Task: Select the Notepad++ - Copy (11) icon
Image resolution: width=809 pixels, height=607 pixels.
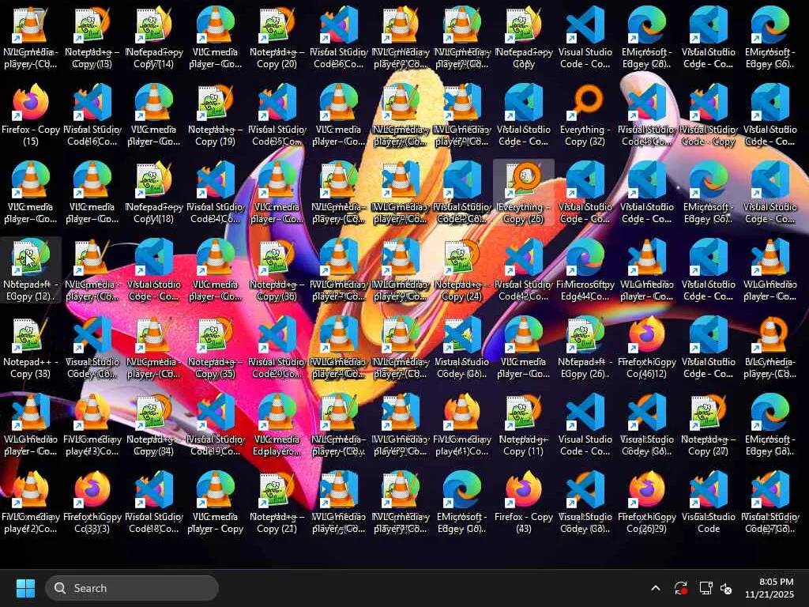Action: pyautogui.click(x=523, y=424)
